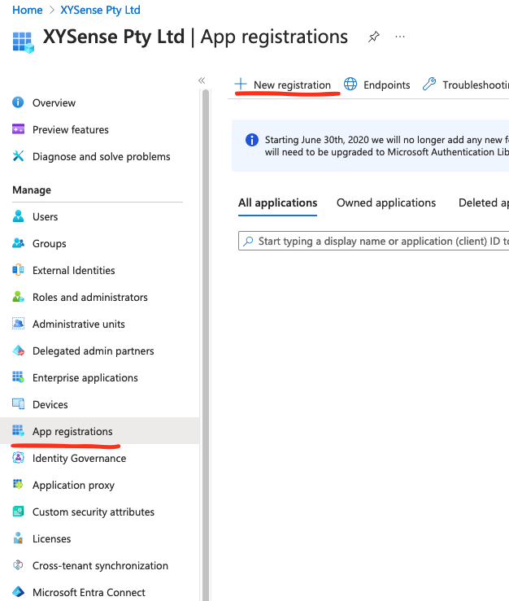Click the App registrations header grid icon
The width and height of the screenshot is (509, 601).
click(x=23, y=42)
